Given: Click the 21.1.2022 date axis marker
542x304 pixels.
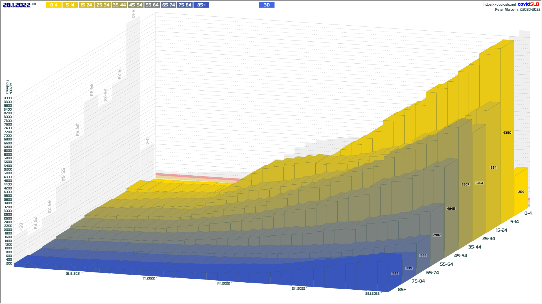Looking at the screenshot, I should coord(298,289).
